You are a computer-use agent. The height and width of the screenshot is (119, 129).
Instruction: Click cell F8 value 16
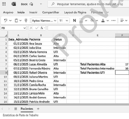pyautogui.click(x=122, y=69)
